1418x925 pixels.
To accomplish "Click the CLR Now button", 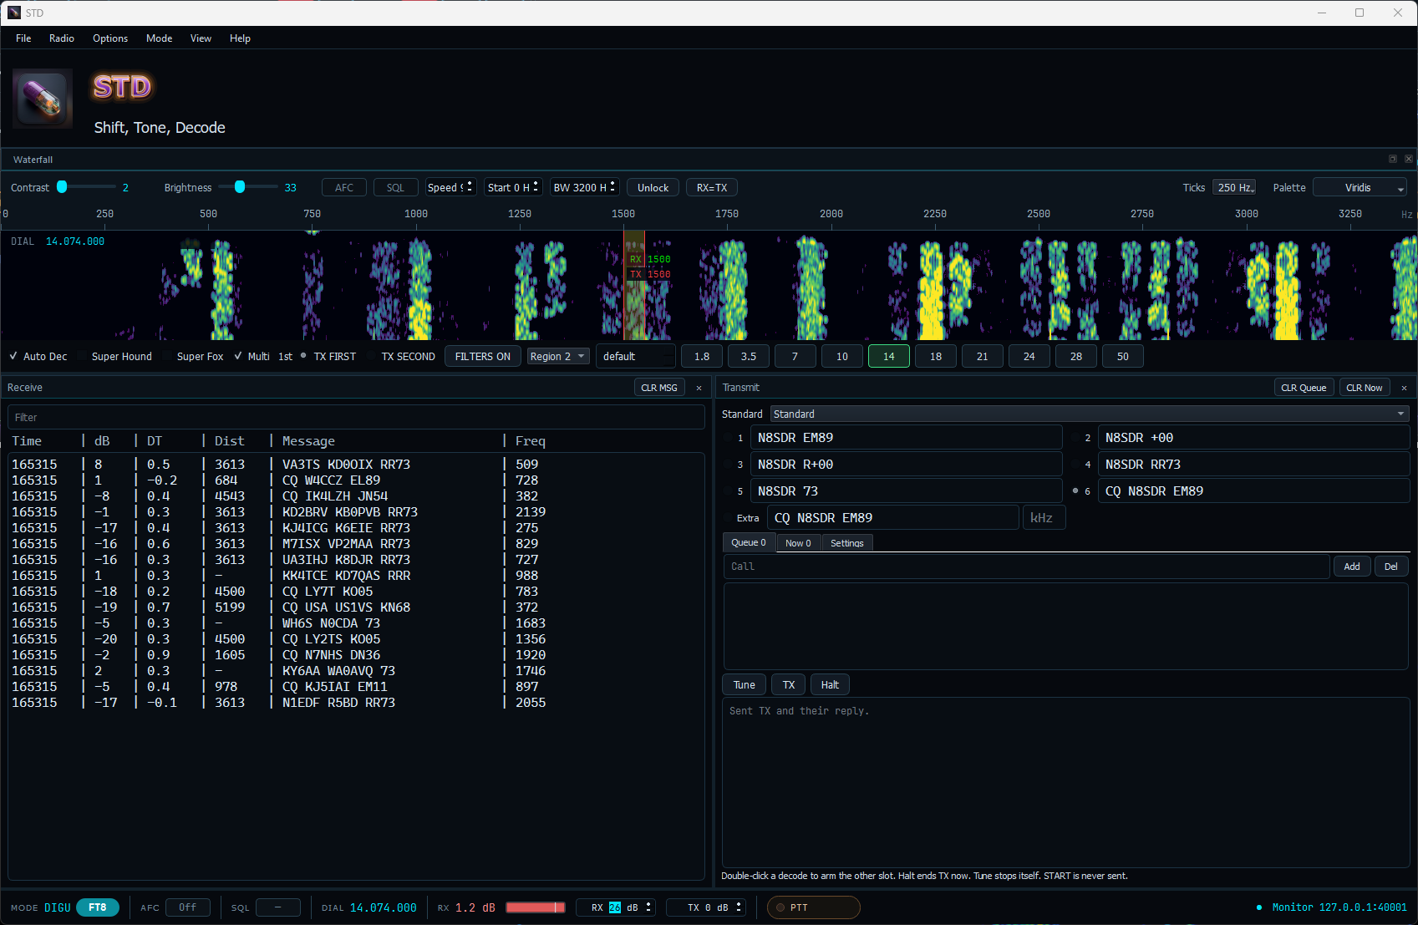I will [1365, 388].
